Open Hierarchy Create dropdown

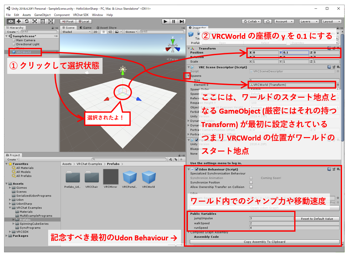pos(13,32)
